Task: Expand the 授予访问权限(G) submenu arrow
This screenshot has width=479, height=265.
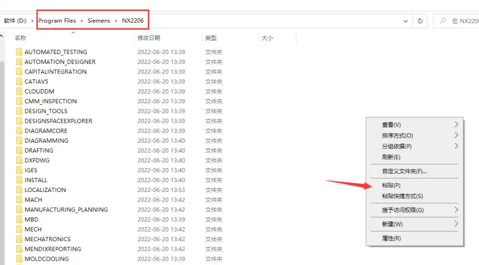Action: point(456,210)
